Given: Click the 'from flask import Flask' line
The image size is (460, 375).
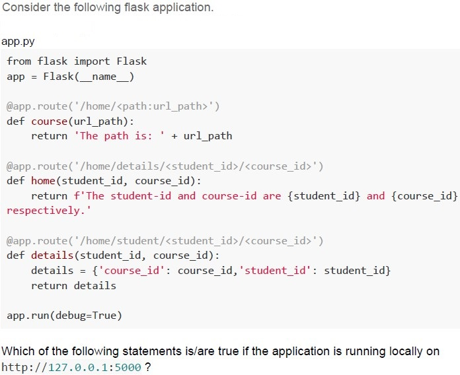Looking at the screenshot, I should point(77,61).
